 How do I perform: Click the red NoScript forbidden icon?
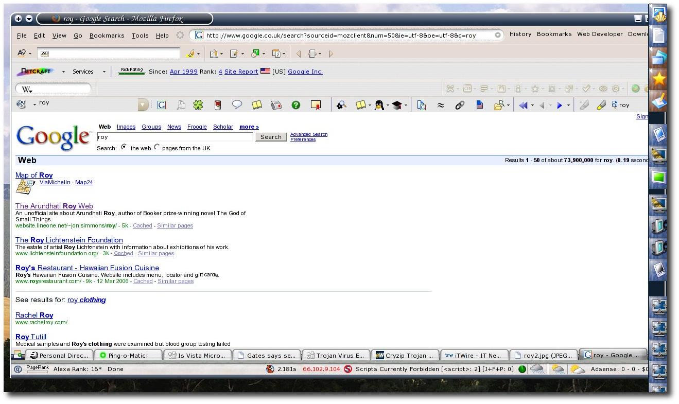tap(348, 369)
